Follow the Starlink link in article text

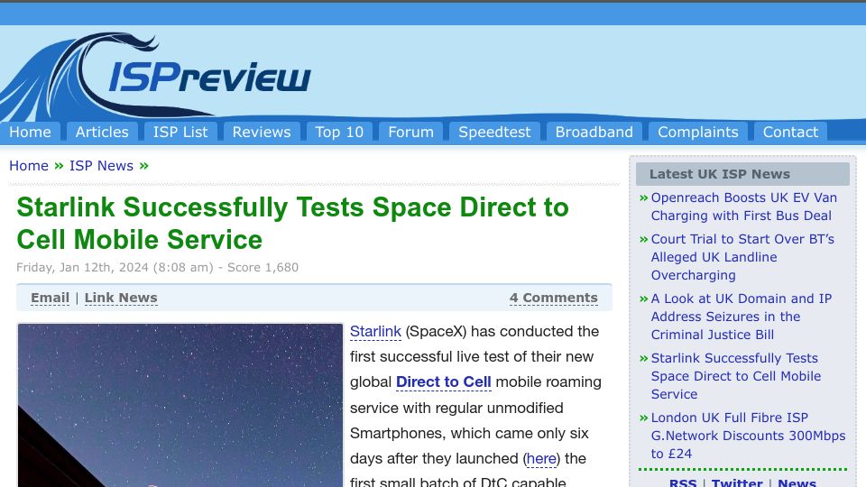[375, 331]
